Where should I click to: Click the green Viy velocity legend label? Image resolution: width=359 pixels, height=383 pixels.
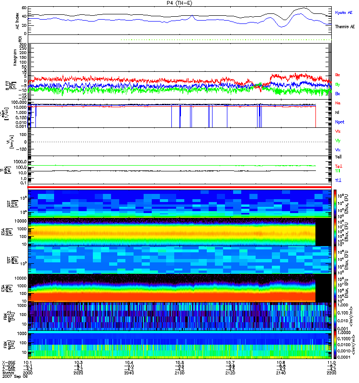pos(338,141)
